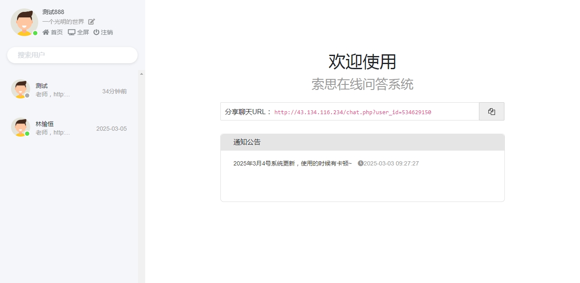Click the 注销 logout text
580x283 pixels.
(107, 32)
